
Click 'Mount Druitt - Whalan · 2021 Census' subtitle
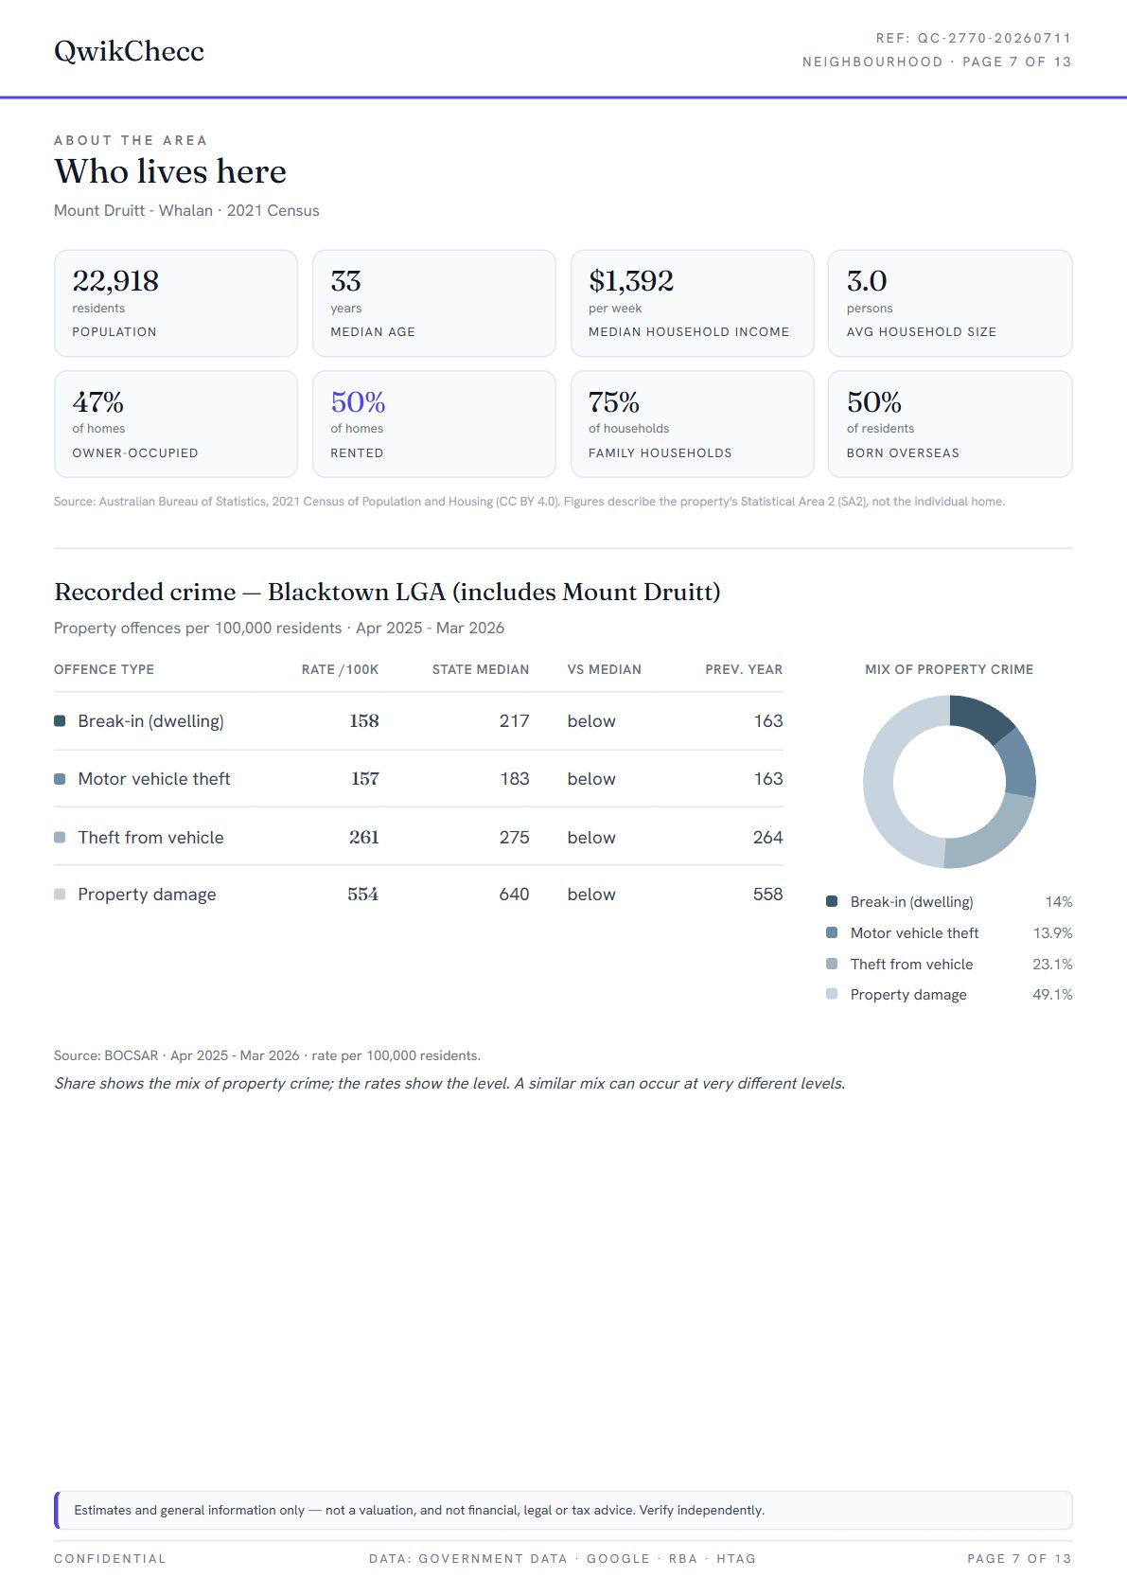pos(186,210)
